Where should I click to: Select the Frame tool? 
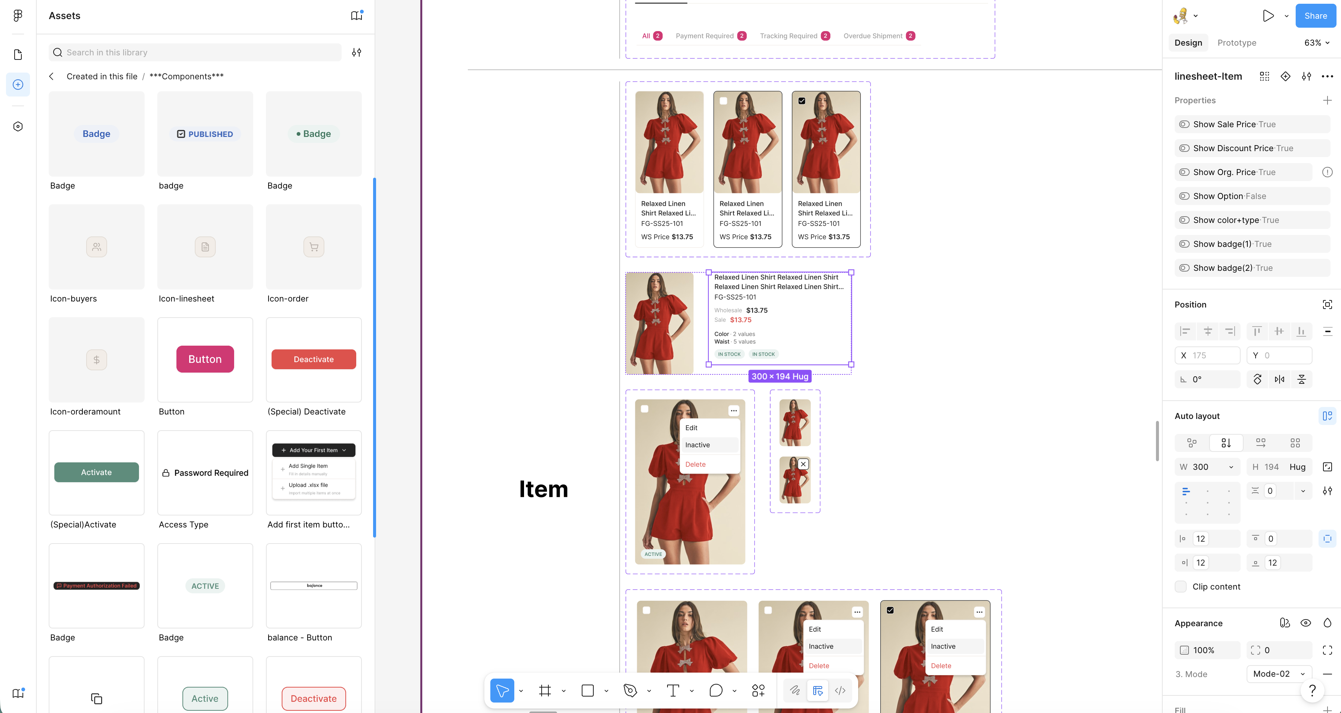pyautogui.click(x=545, y=690)
